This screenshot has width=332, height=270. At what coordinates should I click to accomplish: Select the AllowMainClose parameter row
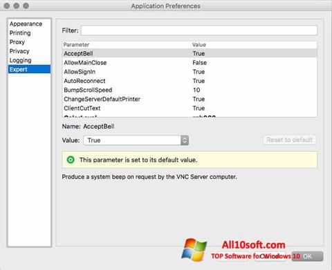pos(190,63)
